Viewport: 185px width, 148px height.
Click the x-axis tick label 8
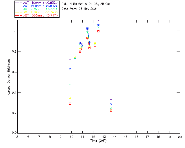coord(50,137)
